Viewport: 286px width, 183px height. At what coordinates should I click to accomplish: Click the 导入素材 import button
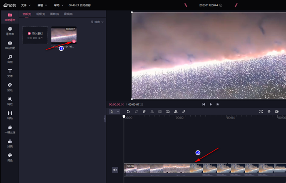pos(35,35)
